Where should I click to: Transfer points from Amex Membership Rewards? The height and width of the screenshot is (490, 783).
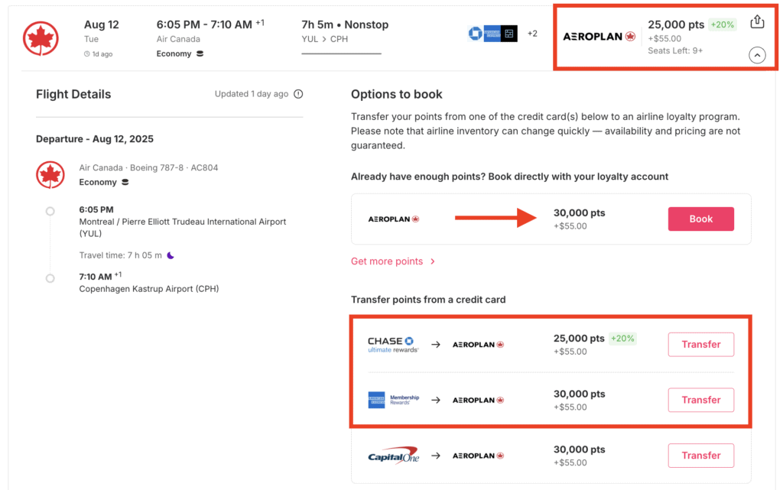click(x=700, y=400)
